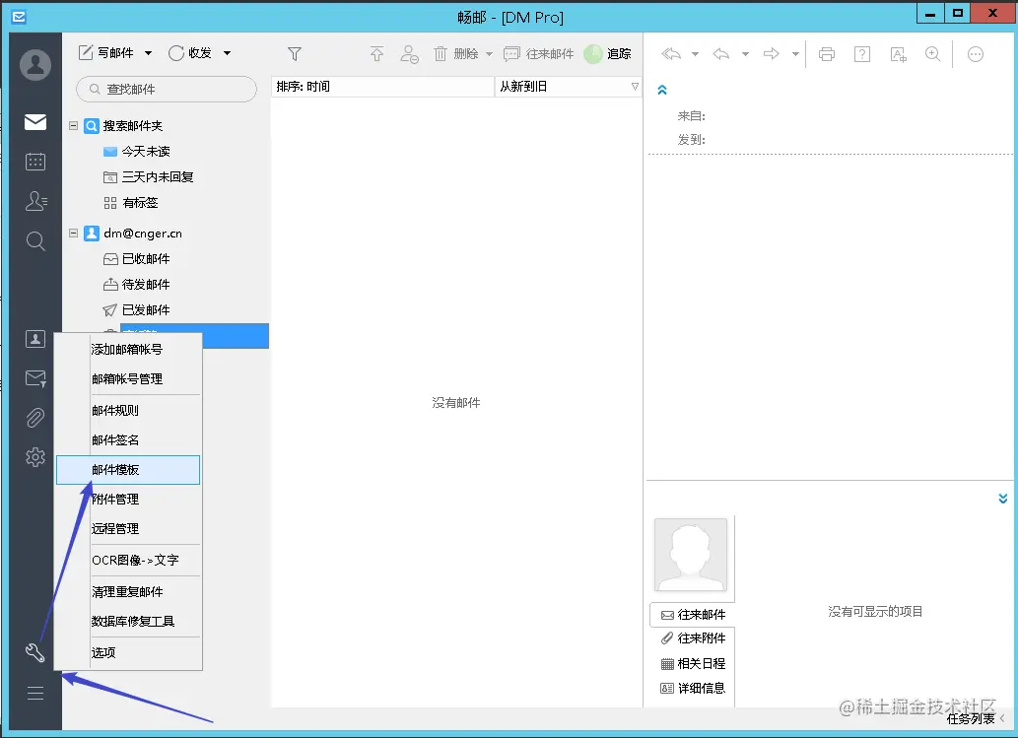Click the 查找邮件 search field

pos(167,89)
